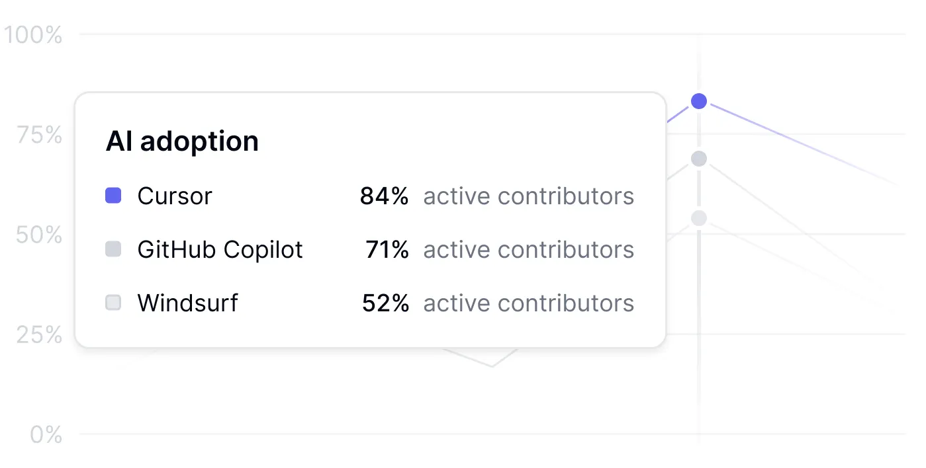Click the 25% y-axis label
Viewport: 926px width, 468px height.
tap(39, 335)
